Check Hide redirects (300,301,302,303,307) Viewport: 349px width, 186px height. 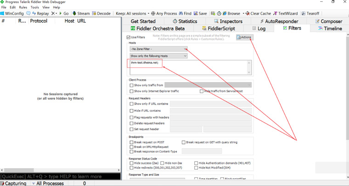coord(131,168)
